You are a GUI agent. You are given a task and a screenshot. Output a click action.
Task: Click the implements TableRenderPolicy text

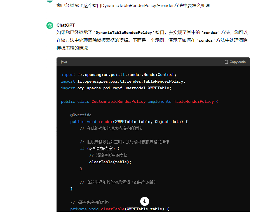(x=181, y=102)
